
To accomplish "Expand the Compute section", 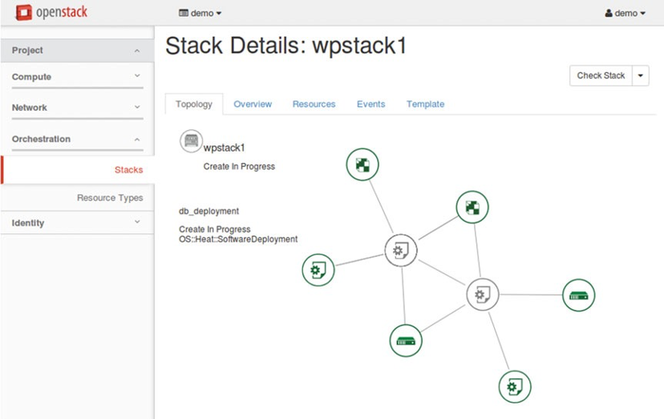I will tap(77, 77).
